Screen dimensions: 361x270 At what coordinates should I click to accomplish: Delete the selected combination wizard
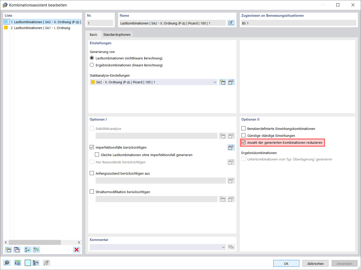pos(76,250)
